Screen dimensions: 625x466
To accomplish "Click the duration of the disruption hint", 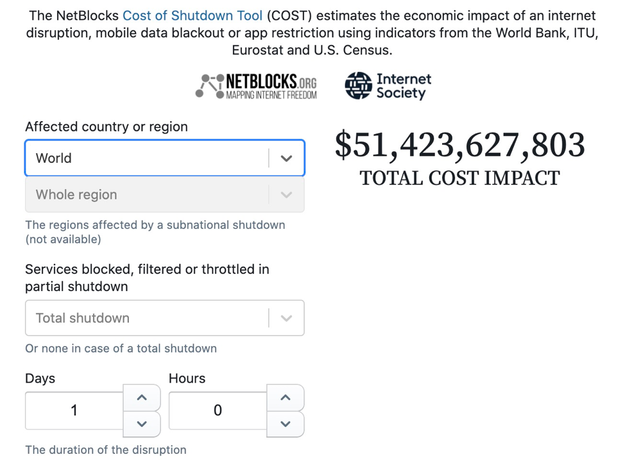I will (x=106, y=450).
